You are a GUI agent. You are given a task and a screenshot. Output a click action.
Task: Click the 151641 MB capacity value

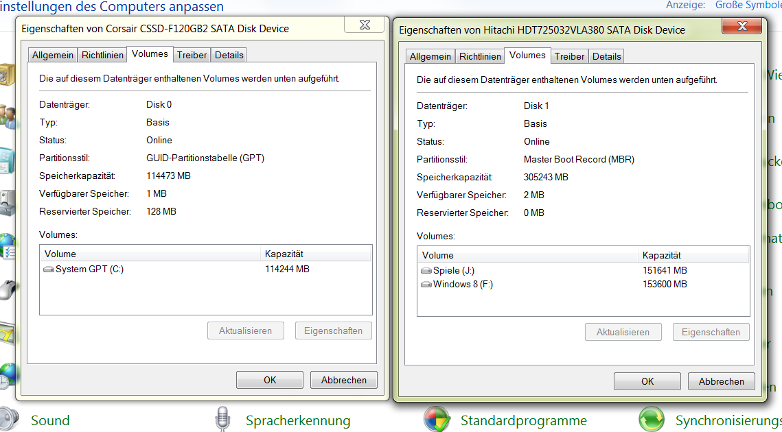665,271
